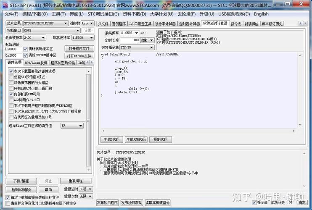
Task: Click the 检测MCU选项 button
Action: tap(21, 189)
